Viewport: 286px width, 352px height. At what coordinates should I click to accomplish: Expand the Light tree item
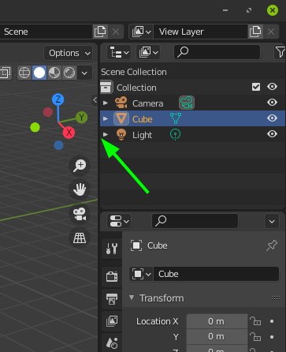[x=106, y=134]
